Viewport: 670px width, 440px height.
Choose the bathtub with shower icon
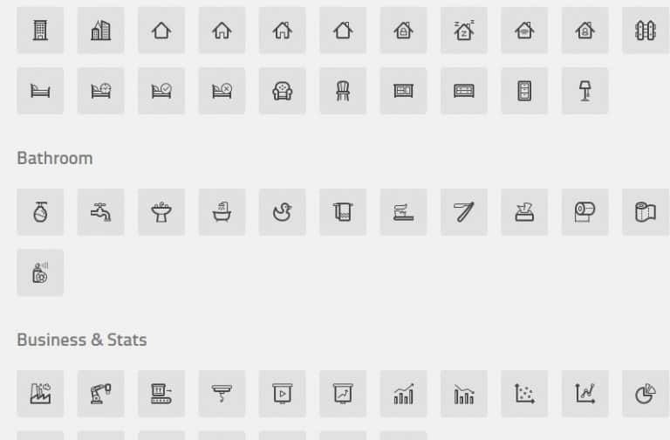[222, 212]
